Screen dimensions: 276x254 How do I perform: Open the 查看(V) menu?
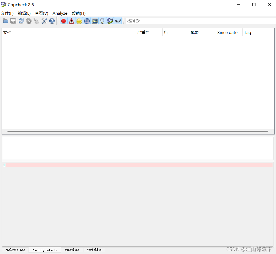click(42, 13)
